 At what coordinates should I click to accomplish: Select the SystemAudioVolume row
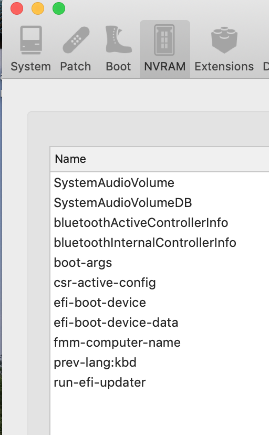pos(160,183)
